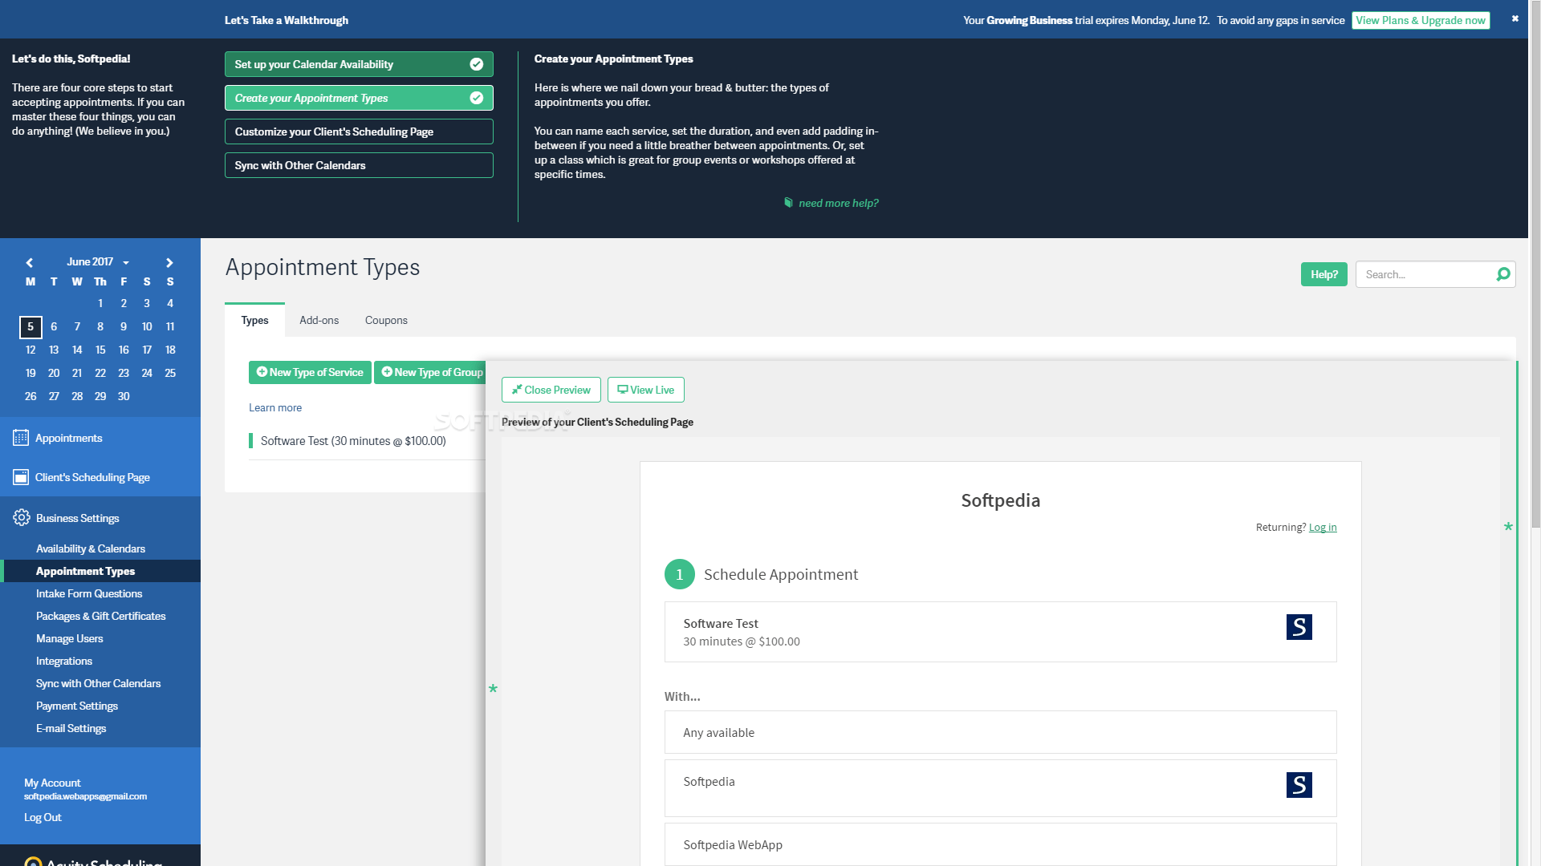This screenshot has height=866, width=1541.
Task: Go to previous month with left chevron
Action: coord(30,262)
